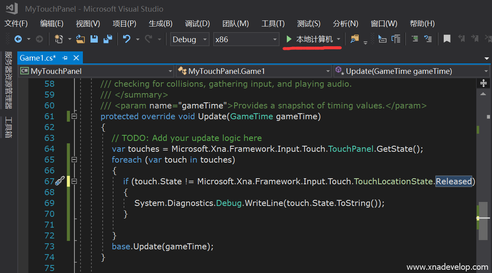Click the Find in Files toolbar icon
The width and height of the screenshot is (492, 273).
point(354,39)
